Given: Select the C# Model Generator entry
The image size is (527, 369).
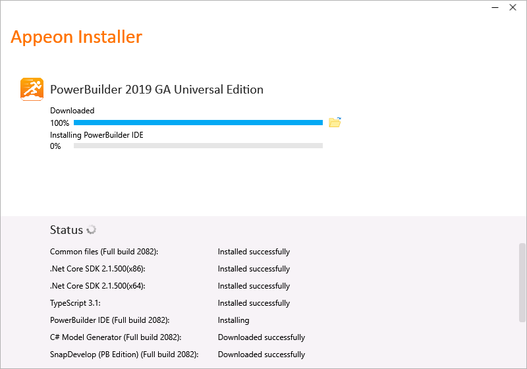Looking at the screenshot, I should coord(116,337).
